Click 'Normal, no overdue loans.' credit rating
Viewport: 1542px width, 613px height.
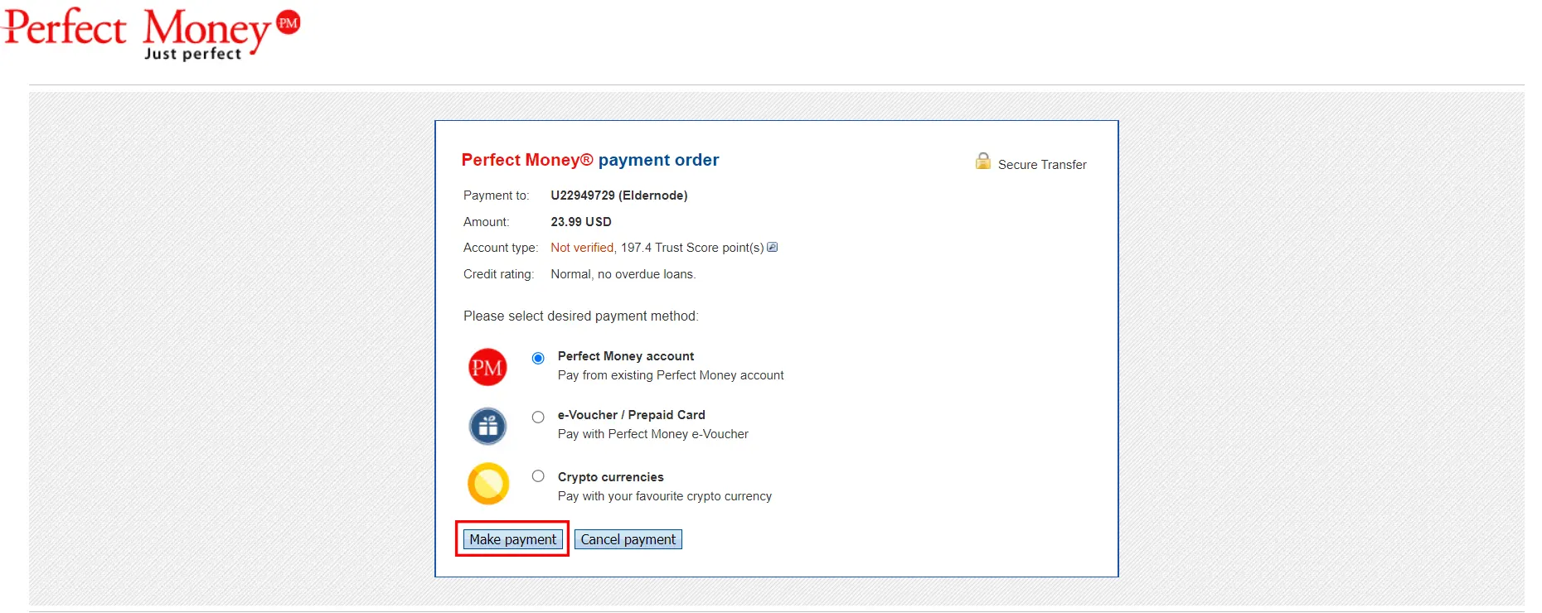click(x=623, y=274)
